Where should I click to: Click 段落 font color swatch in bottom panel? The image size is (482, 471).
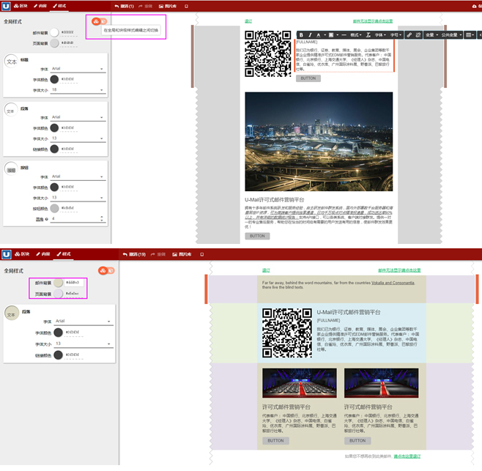click(x=58, y=333)
